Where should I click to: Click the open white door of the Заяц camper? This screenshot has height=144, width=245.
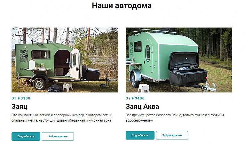point(75,64)
